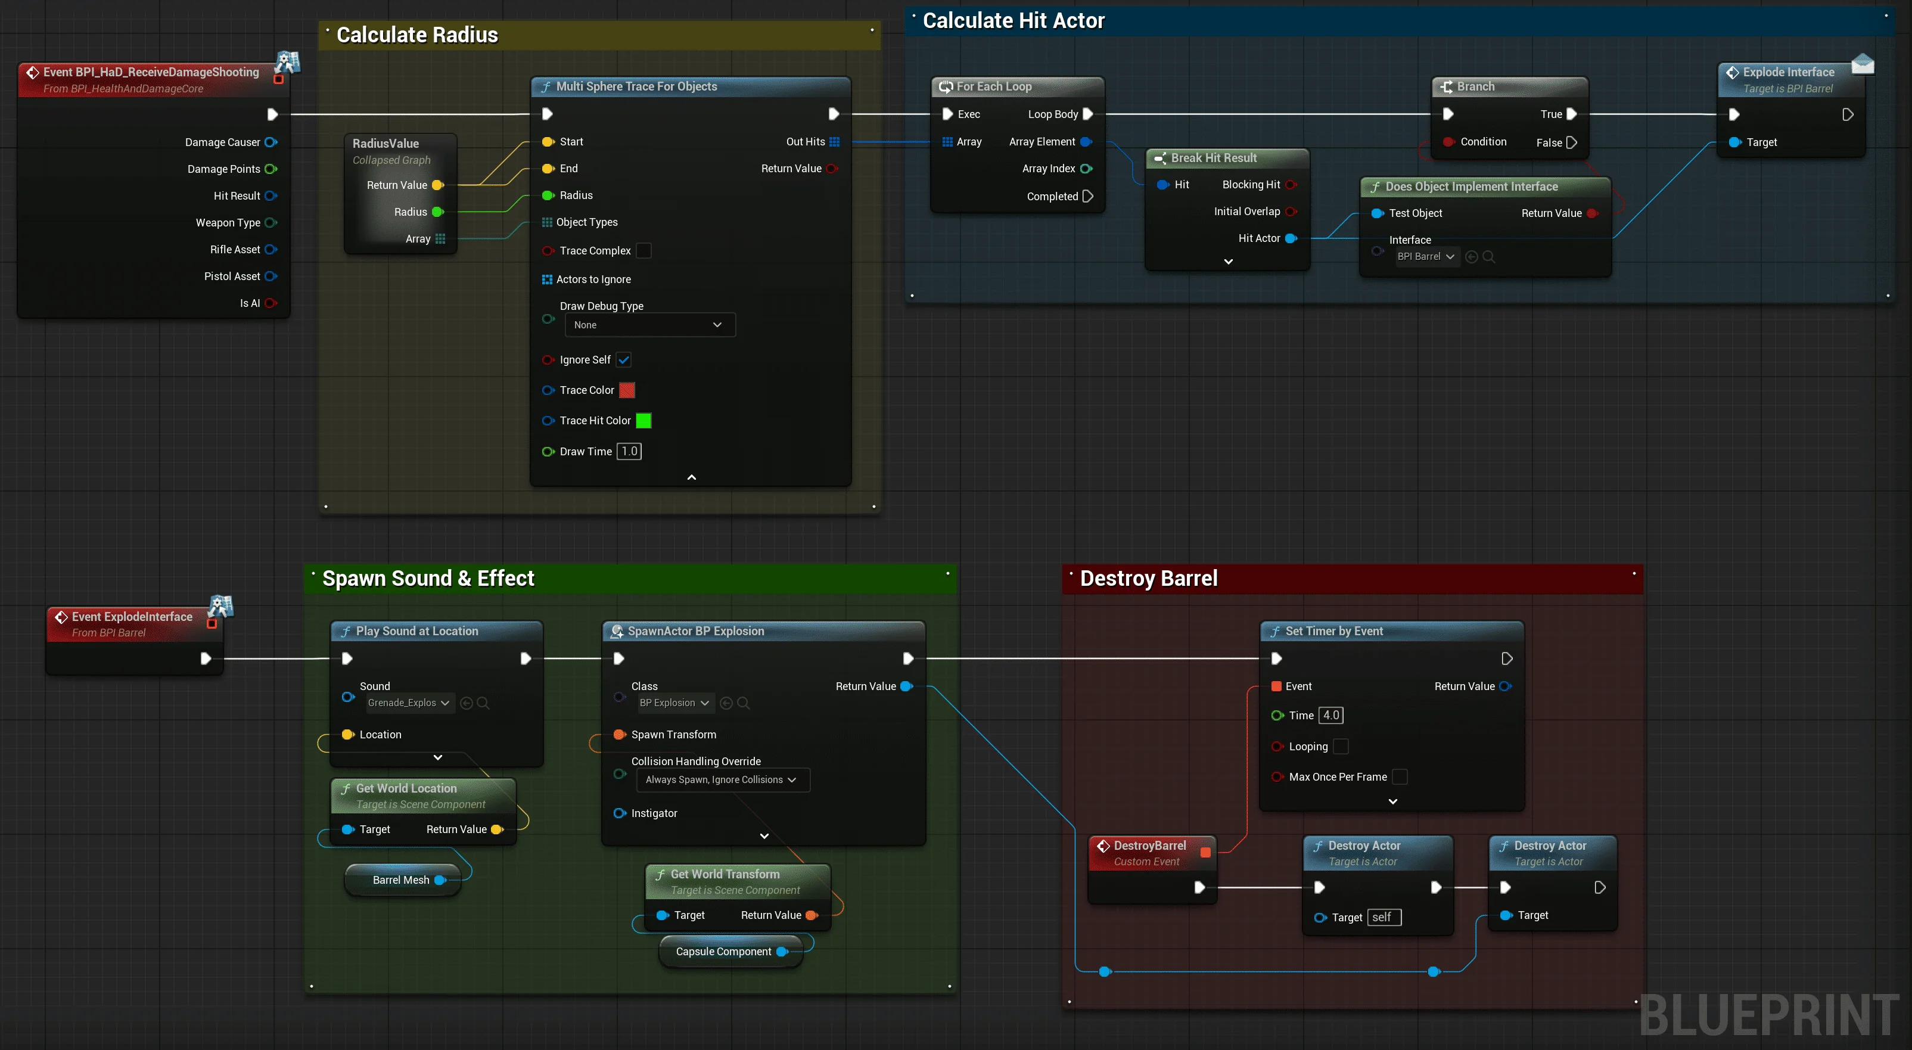Click the Weapon Type output pin

pyautogui.click(x=271, y=222)
